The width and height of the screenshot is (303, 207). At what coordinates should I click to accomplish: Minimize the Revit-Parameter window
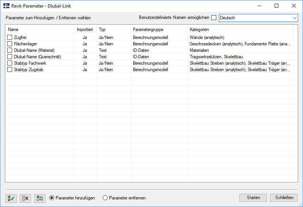tap(259, 6)
